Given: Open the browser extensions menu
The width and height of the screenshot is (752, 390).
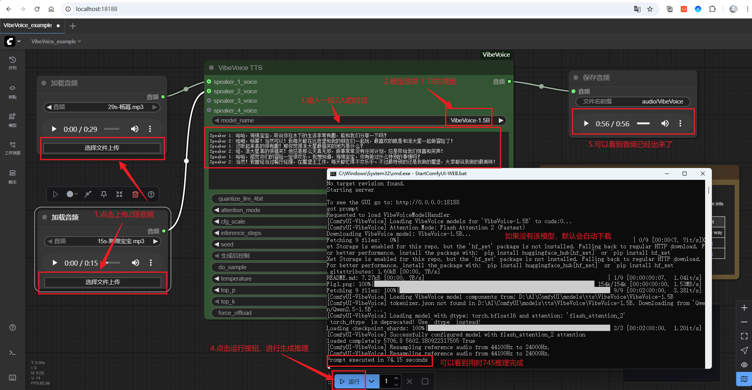Looking at the screenshot, I should tap(712, 9).
